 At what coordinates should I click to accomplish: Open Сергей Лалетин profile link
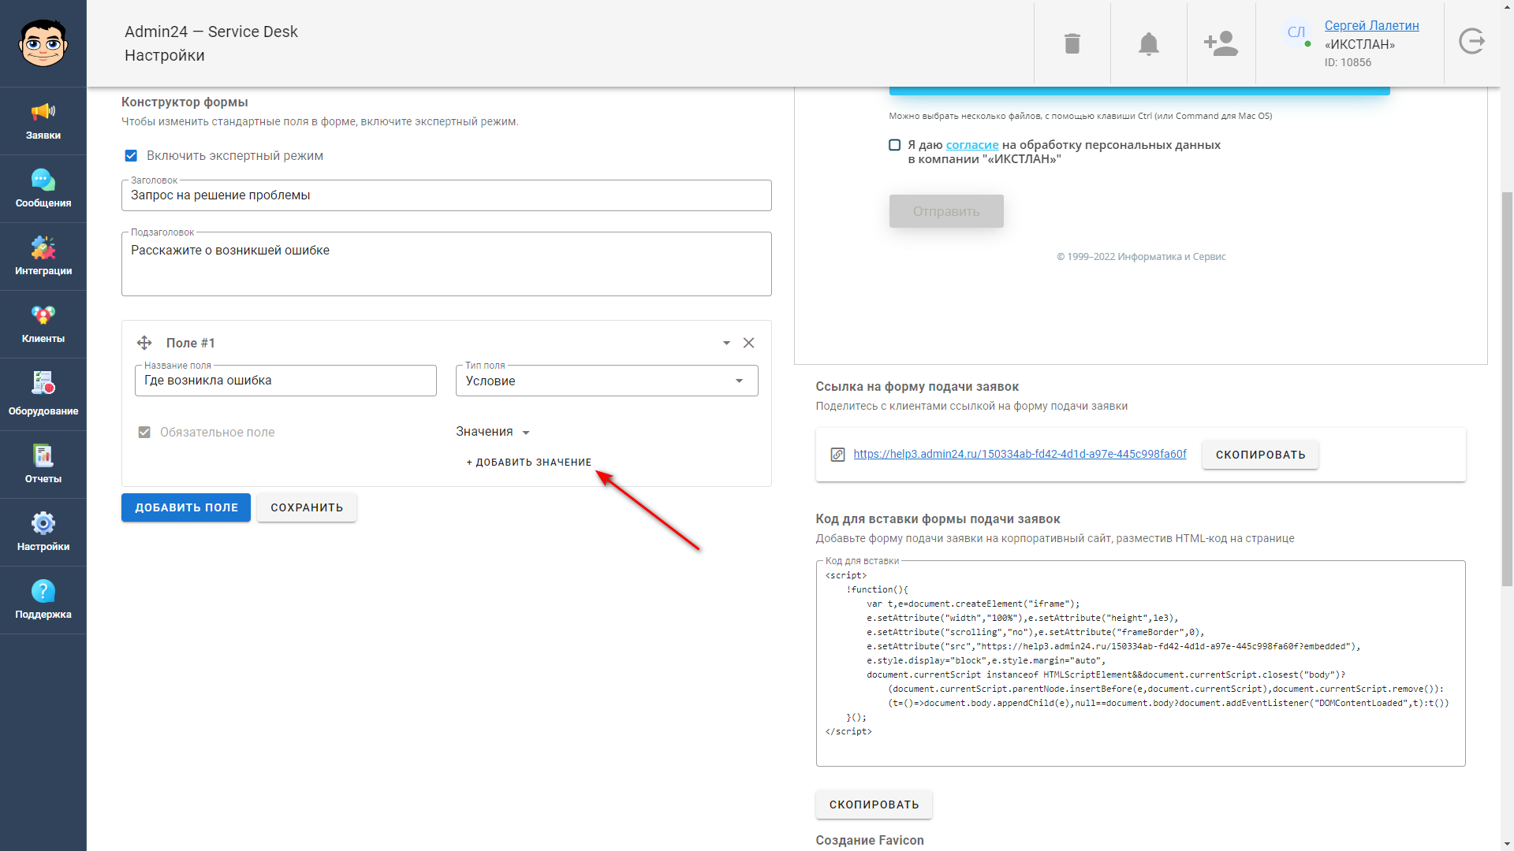[1371, 25]
